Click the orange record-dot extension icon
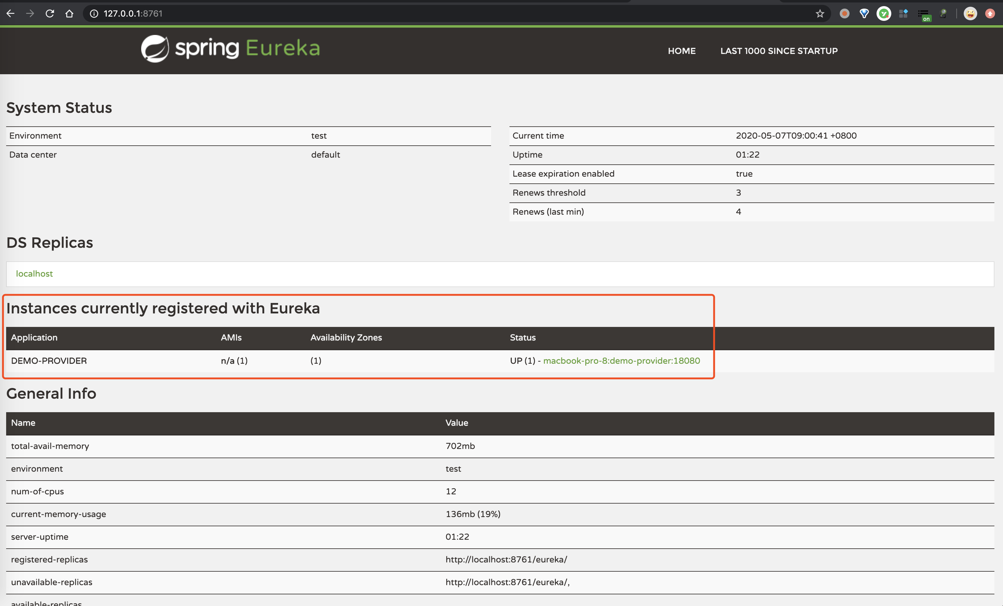Viewport: 1003px width, 606px height. pyautogui.click(x=845, y=13)
